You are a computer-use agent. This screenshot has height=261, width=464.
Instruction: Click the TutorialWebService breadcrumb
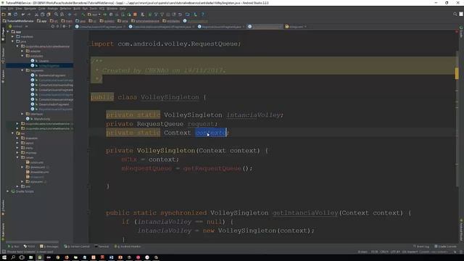point(18,21)
